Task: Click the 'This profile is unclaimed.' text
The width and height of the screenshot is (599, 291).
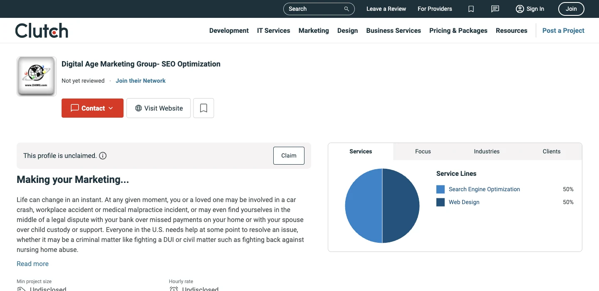Action: (60, 155)
